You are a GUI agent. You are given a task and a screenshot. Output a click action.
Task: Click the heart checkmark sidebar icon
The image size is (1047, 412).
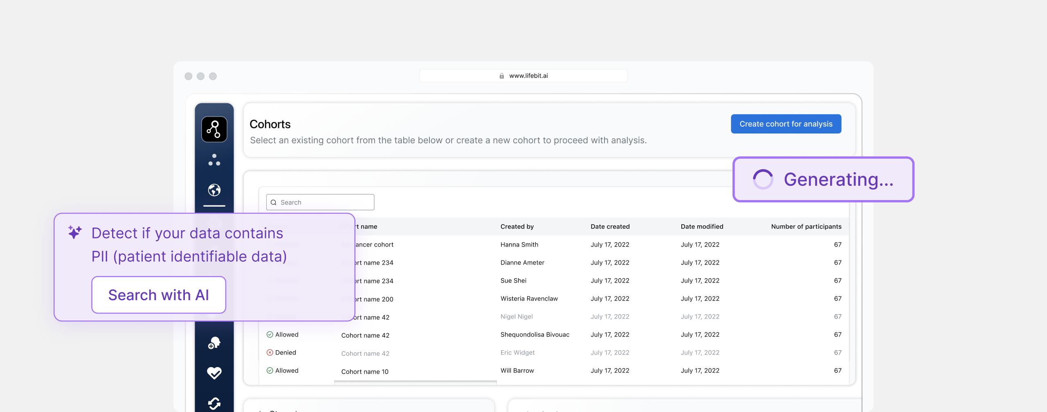click(214, 373)
